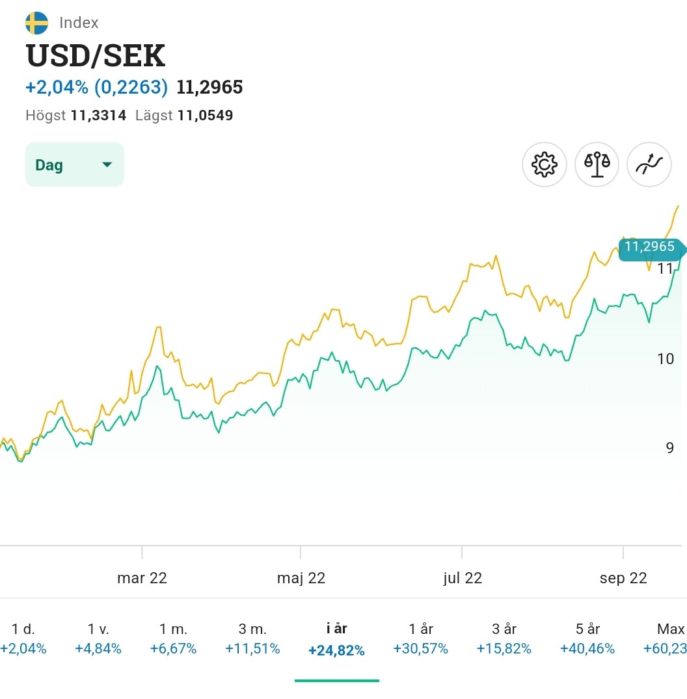Select the i år period tab
Image resolution: width=687 pixels, height=699 pixels.
tap(336, 639)
